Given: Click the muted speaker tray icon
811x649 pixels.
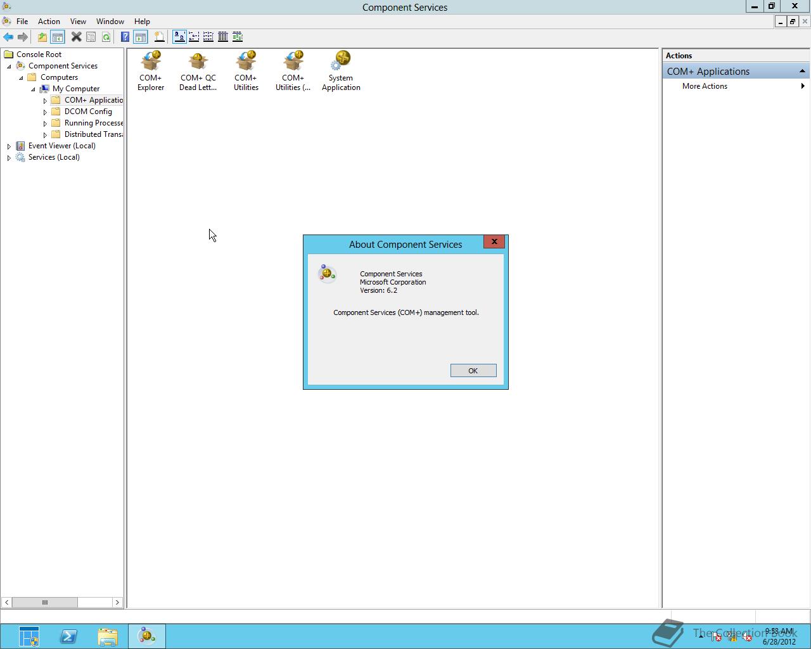Looking at the screenshot, I should click(747, 636).
